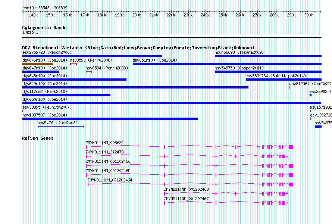Click the 'dgv646n100 (Coe2014)' label
The height and width of the screenshot is (224, 332).
tap(45, 60)
